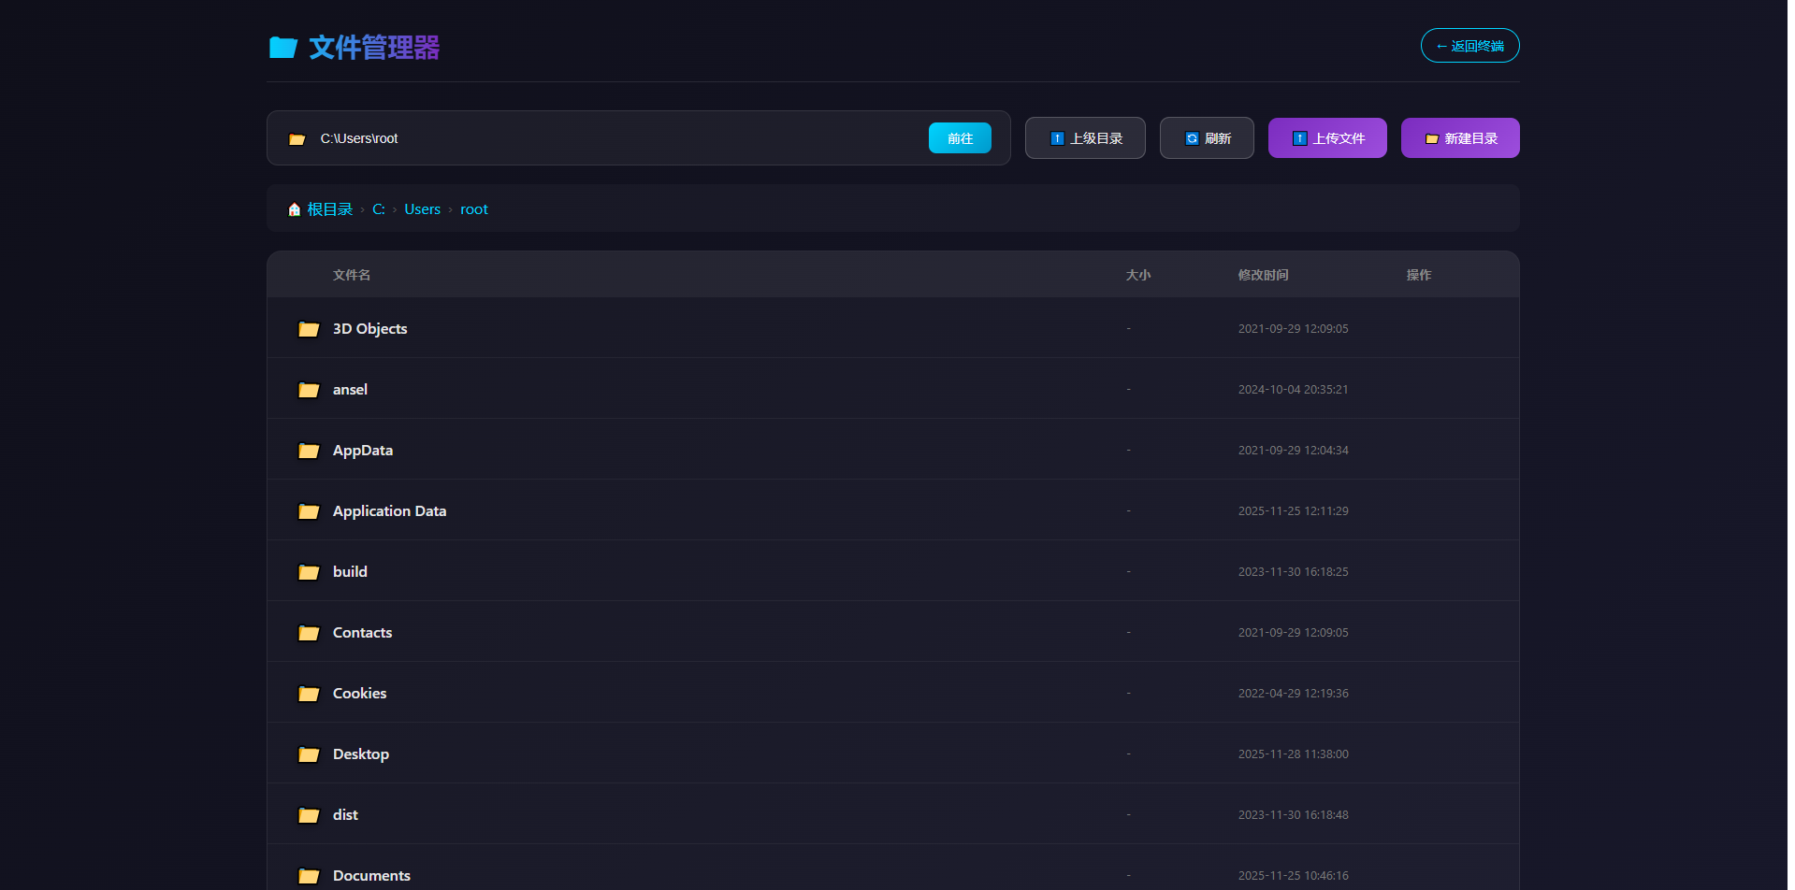Viewport: 1795px width, 890px height.
Task: Open the Cookies folder name
Action: (360, 694)
